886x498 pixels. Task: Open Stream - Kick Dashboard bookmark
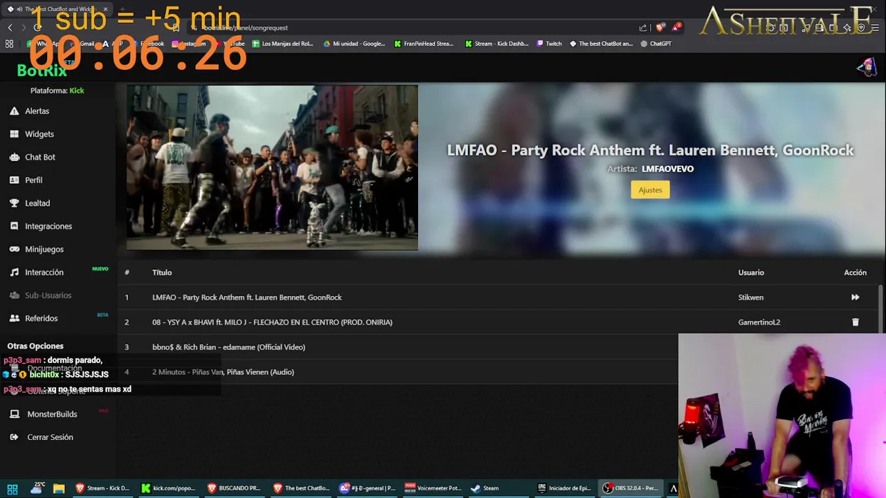[x=497, y=44]
